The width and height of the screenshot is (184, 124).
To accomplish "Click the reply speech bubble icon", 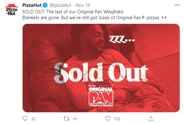I will pos(25,119).
